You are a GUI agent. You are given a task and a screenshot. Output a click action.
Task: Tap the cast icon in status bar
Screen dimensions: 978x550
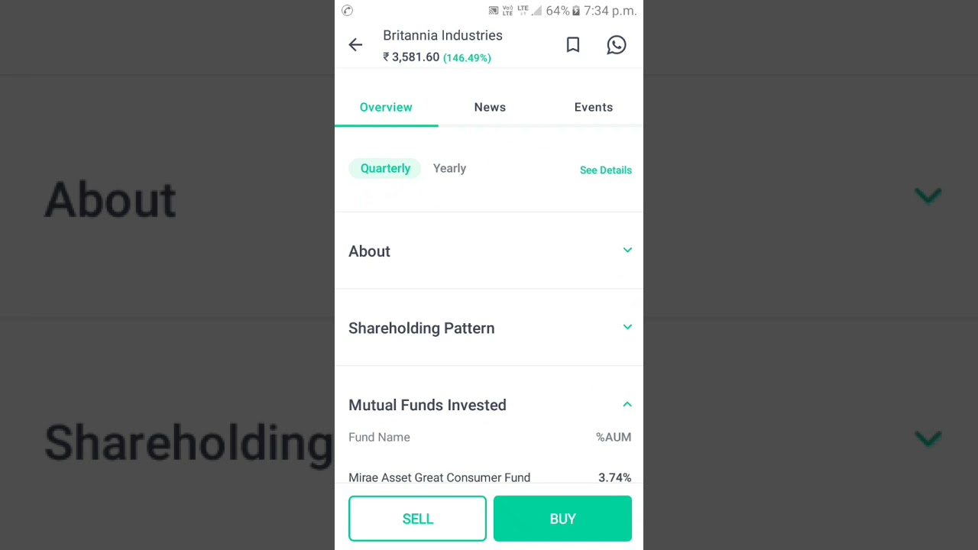point(494,11)
